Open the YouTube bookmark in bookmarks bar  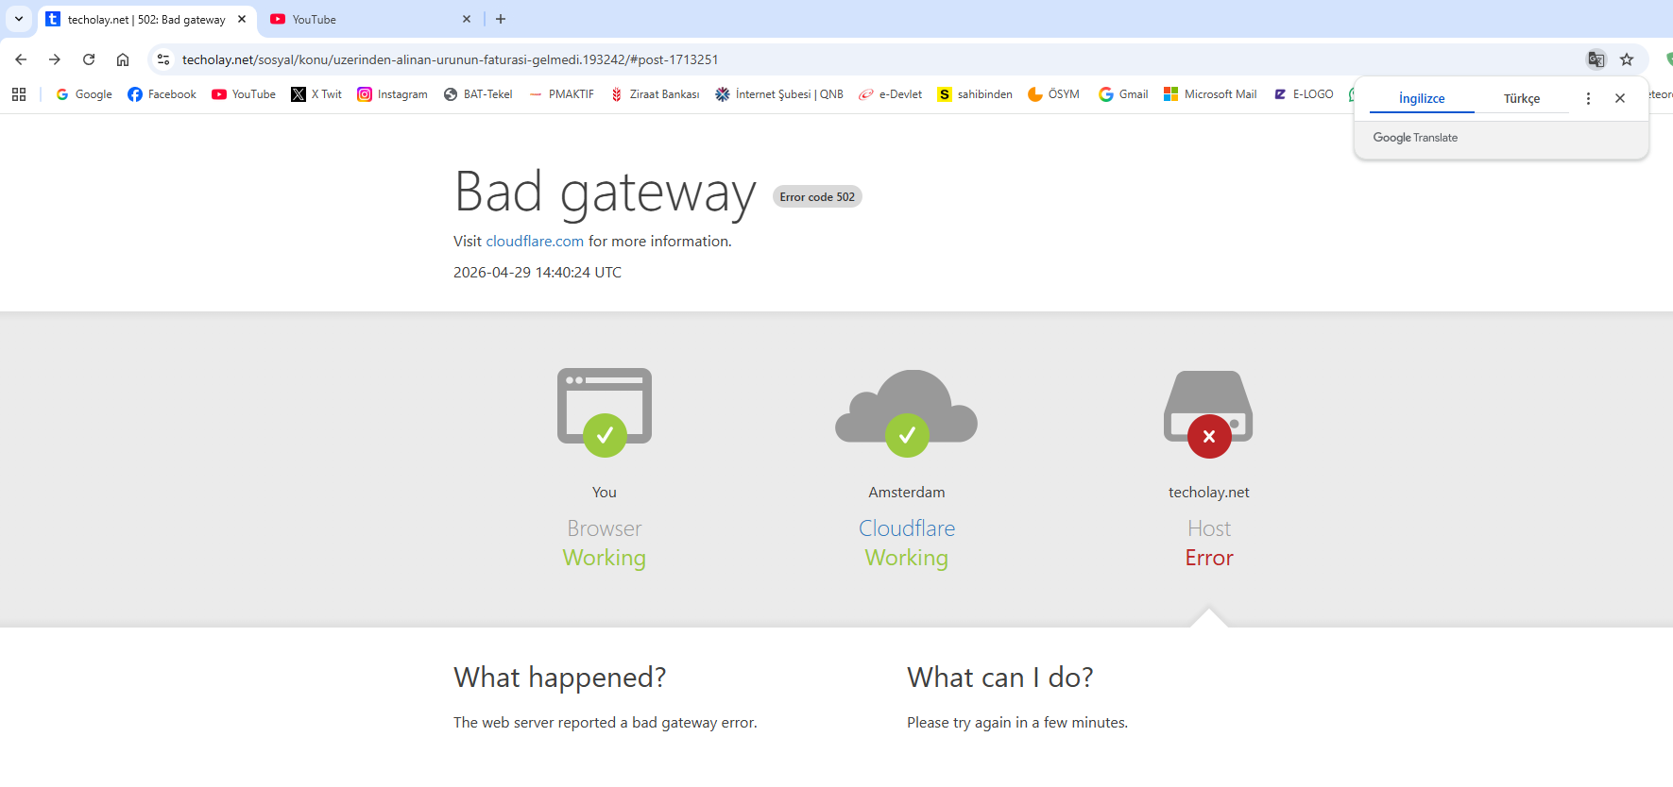point(244,94)
